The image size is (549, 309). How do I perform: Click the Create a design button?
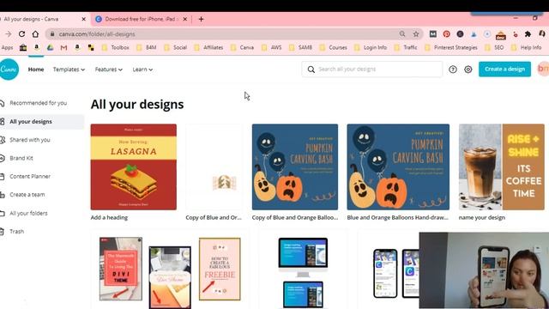coord(504,69)
